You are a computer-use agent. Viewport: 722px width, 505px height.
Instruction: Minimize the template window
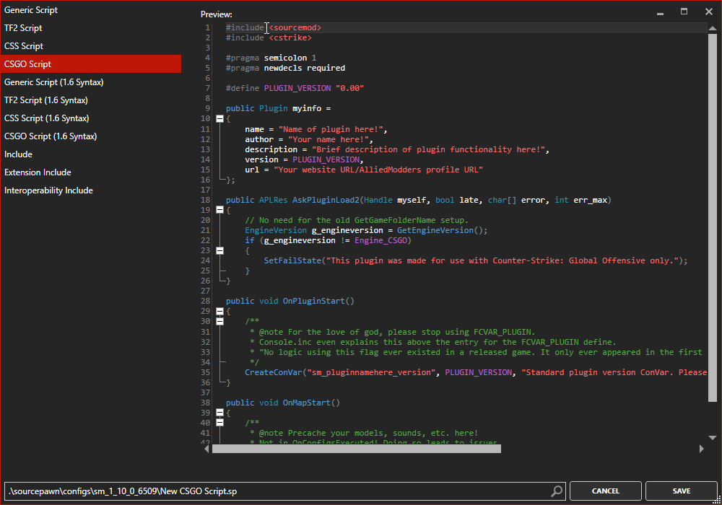tap(661, 12)
